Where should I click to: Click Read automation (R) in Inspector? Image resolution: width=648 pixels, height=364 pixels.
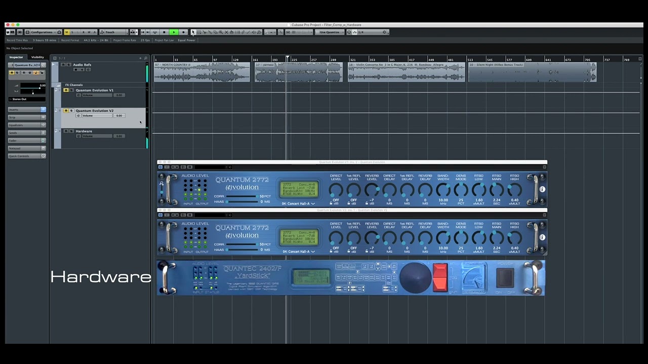tap(24, 73)
